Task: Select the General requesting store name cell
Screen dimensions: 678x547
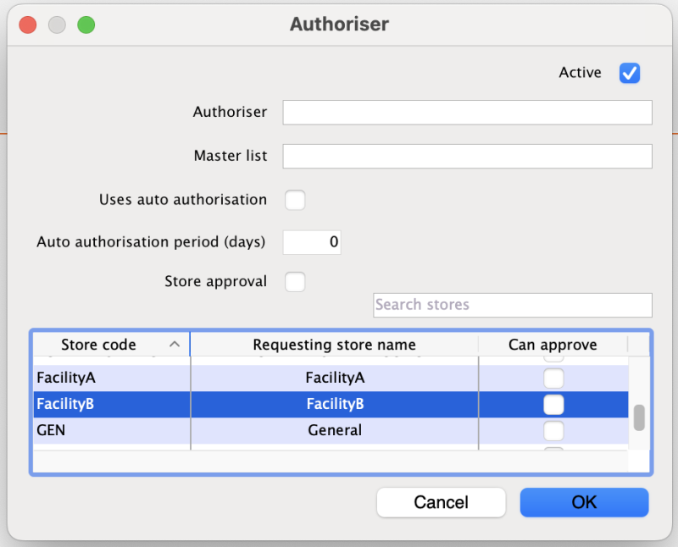Action: click(x=334, y=431)
